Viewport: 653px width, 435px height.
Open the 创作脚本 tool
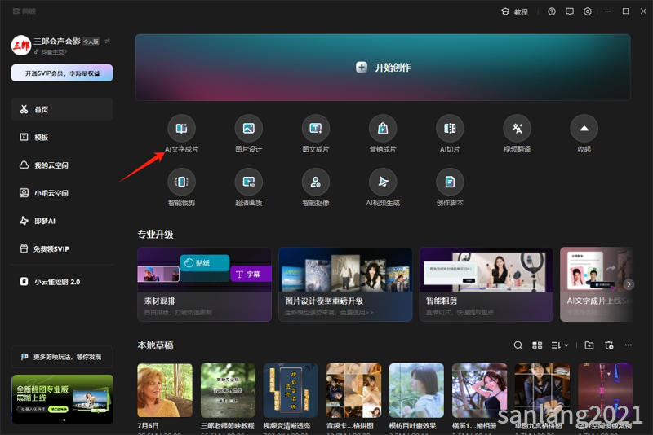[x=450, y=182]
